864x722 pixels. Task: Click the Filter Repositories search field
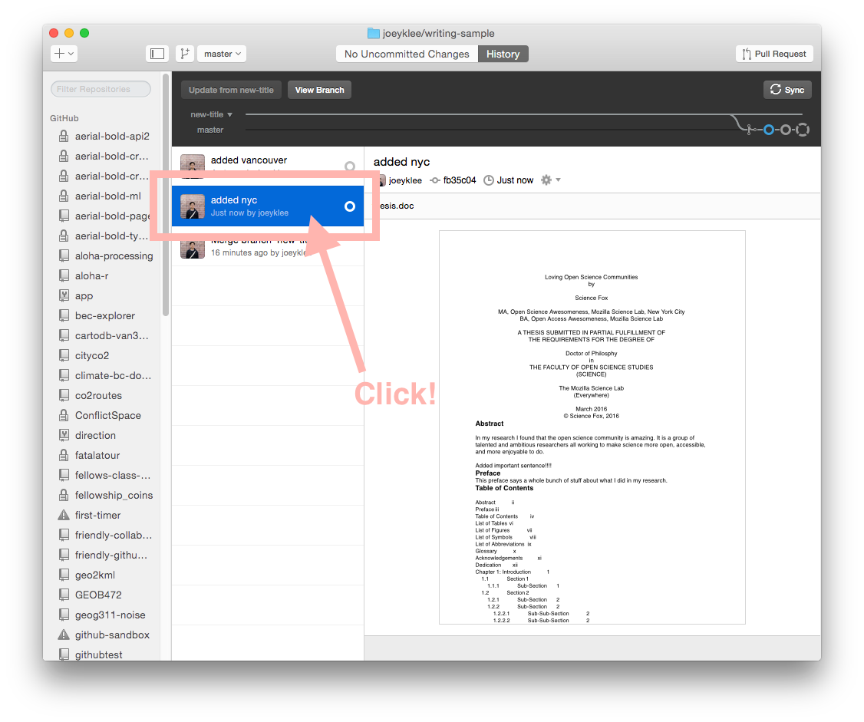(x=101, y=89)
